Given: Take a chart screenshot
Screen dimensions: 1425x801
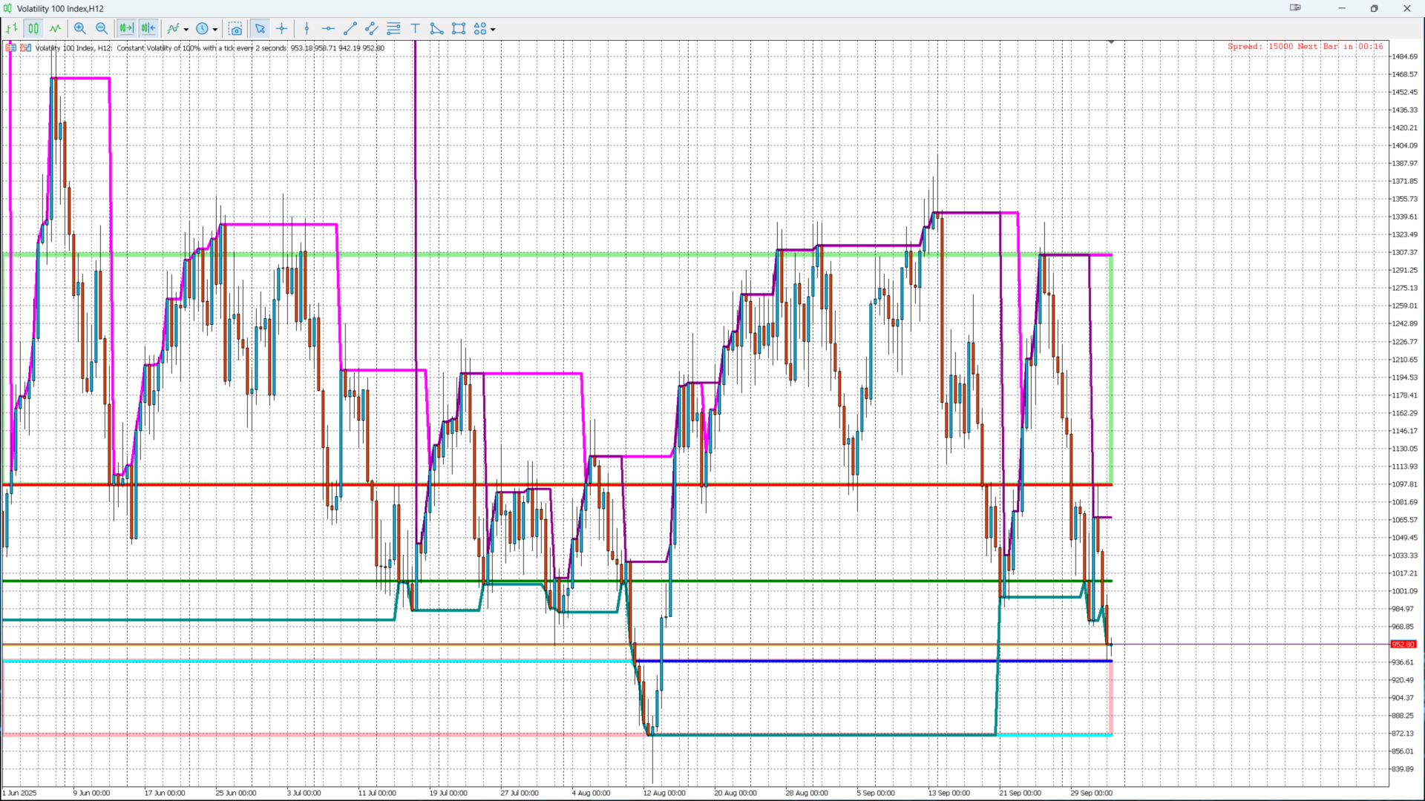Looking at the screenshot, I should 235,29.
